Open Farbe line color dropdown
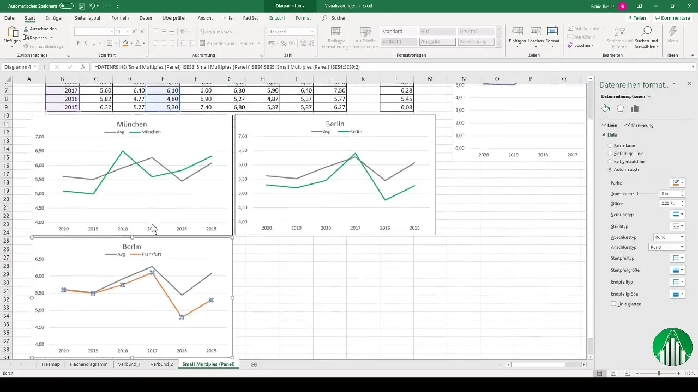 coord(677,183)
